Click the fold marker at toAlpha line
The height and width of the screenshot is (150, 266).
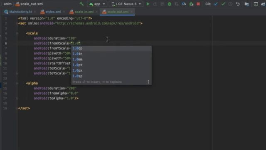click(17, 98)
